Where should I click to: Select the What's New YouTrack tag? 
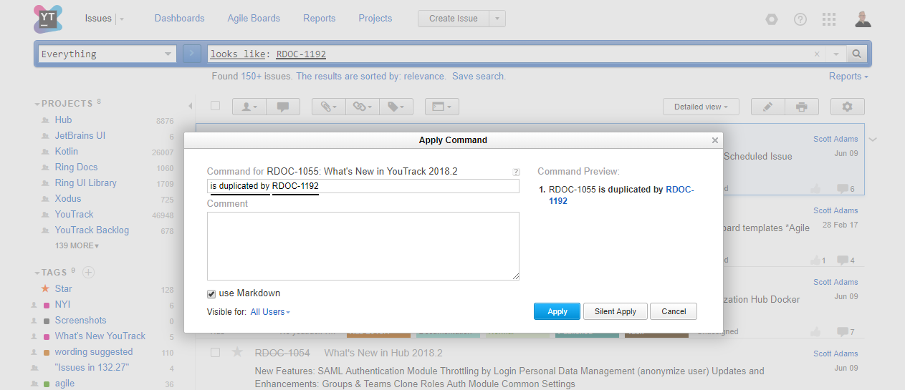click(100, 336)
